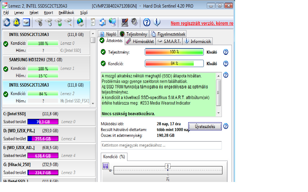This screenshot has height=192, width=308.
Task: Click help icon next to Kondíció bar
Action: click(226, 63)
